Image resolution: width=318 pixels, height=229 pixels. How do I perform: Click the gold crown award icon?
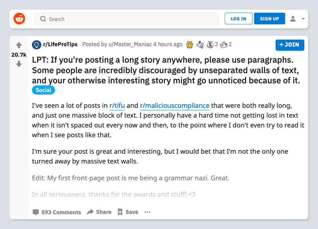pyautogui.click(x=190, y=44)
